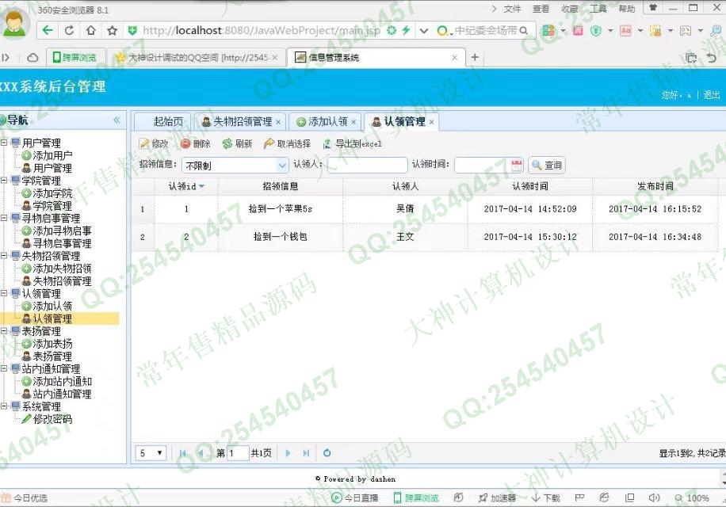
Task: Collapse the 系统管理 tree node
Action: (4, 406)
